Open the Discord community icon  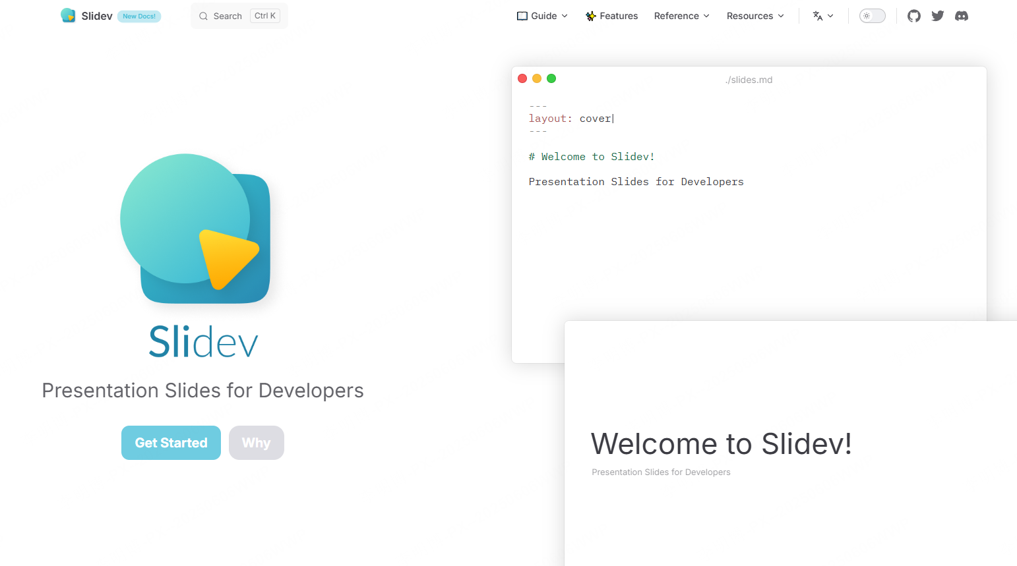coord(962,16)
